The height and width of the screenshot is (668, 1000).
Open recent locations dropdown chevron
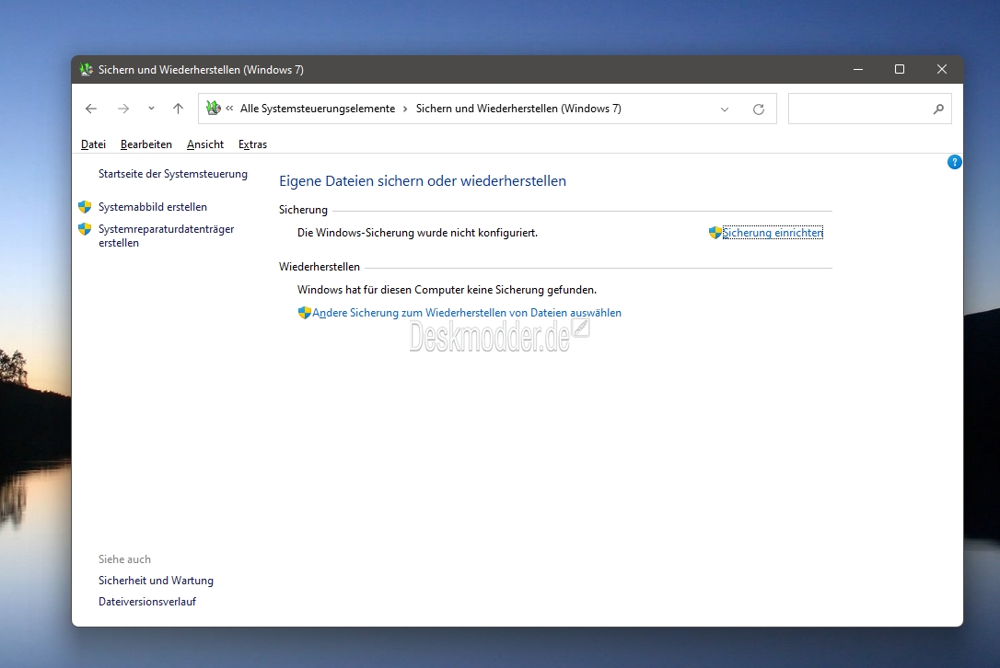coord(151,109)
